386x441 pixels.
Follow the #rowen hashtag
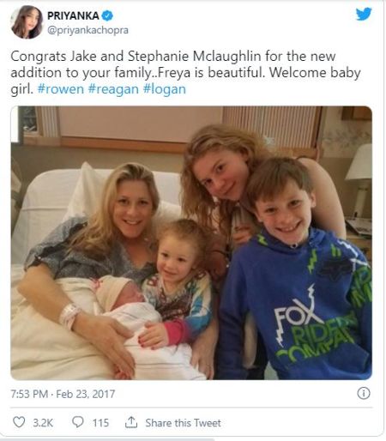coord(61,89)
